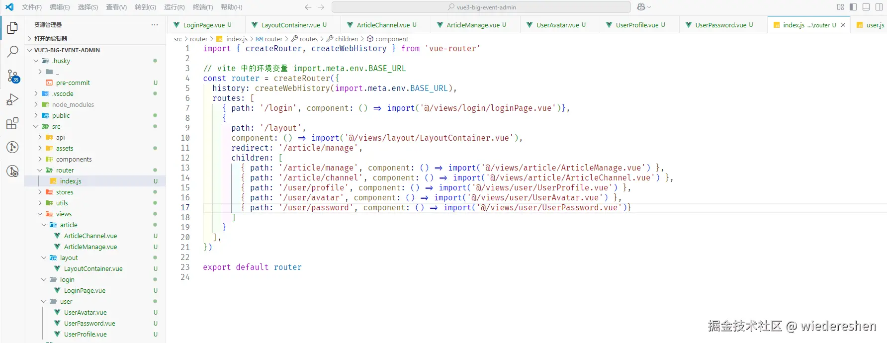Click the 'component' breadcrumb segment

(387, 39)
